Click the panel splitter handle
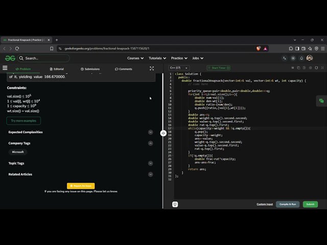This screenshot has width=327, height=245. pos(163,133)
